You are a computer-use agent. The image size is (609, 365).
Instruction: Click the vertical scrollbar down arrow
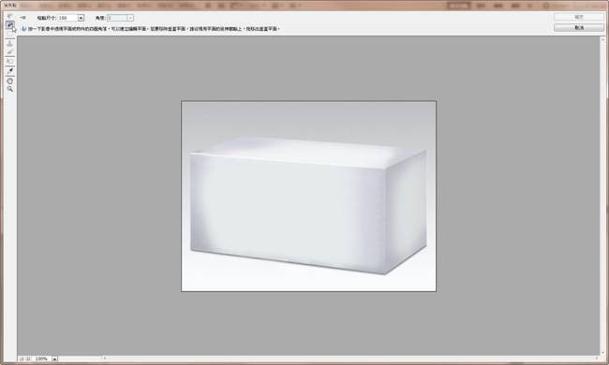click(602, 353)
